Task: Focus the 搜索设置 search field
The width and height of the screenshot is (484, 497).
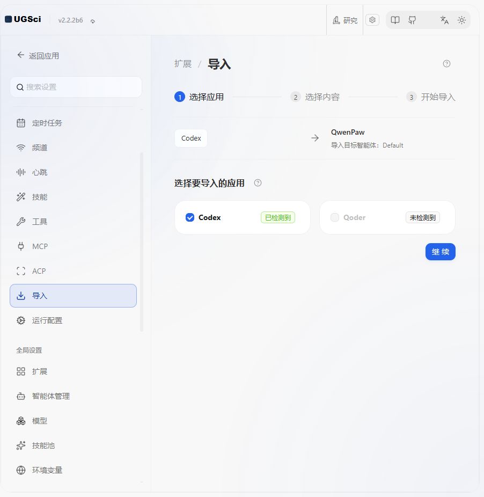Action: point(76,87)
